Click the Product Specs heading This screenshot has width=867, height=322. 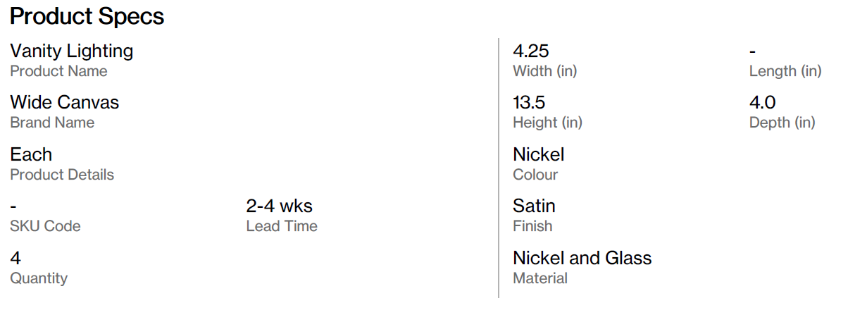[87, 17]
